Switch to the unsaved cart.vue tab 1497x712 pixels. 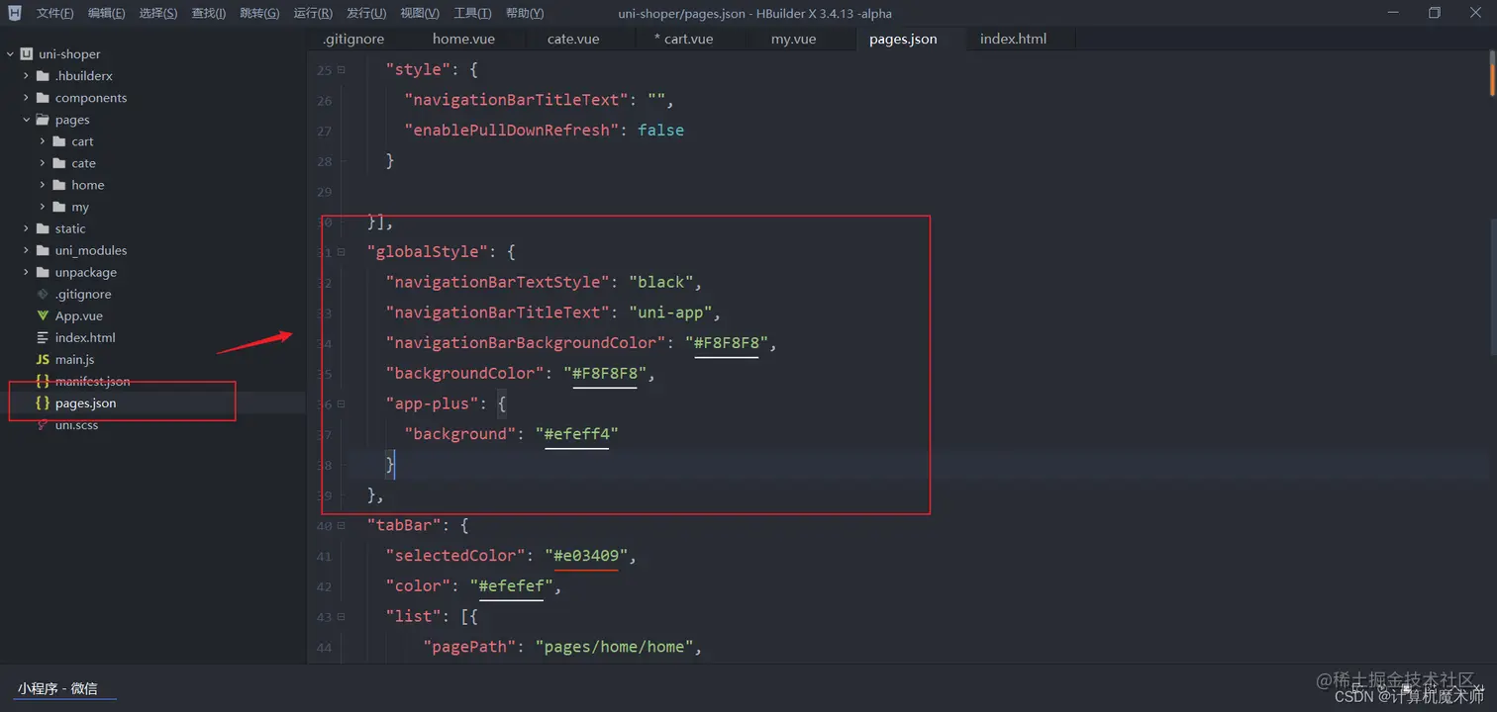coord(684,39)
